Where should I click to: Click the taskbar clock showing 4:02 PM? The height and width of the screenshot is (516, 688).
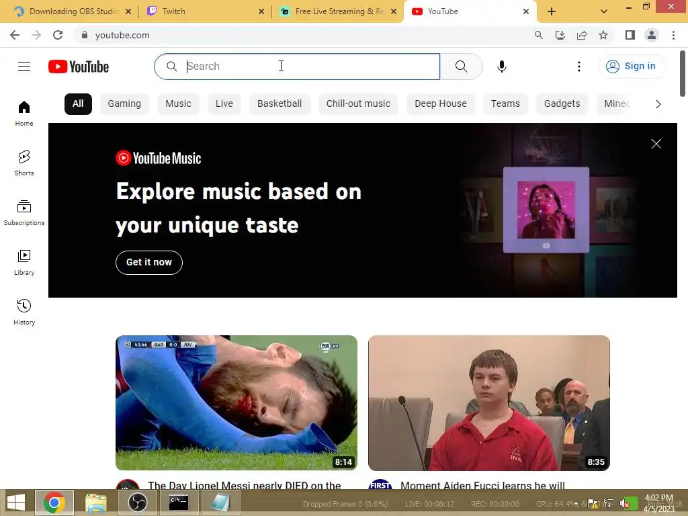(658, 503)
